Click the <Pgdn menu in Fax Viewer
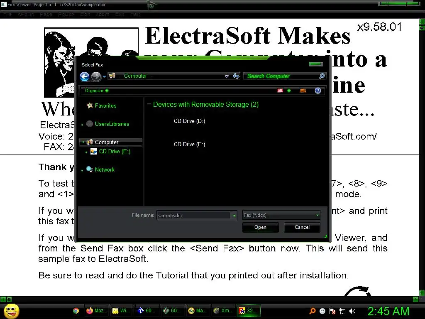This screenshot has width=425, height=319. (x=26, y=15)
